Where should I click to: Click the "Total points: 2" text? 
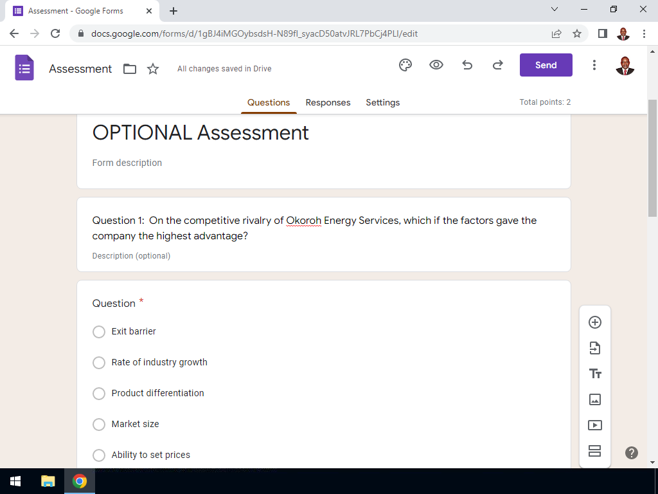coord(545,102)
